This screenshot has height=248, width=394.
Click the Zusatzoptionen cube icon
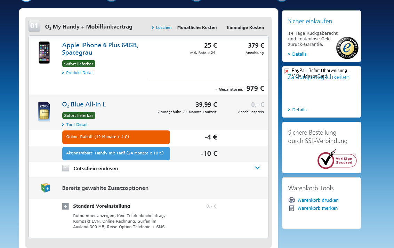pos(46,188)
